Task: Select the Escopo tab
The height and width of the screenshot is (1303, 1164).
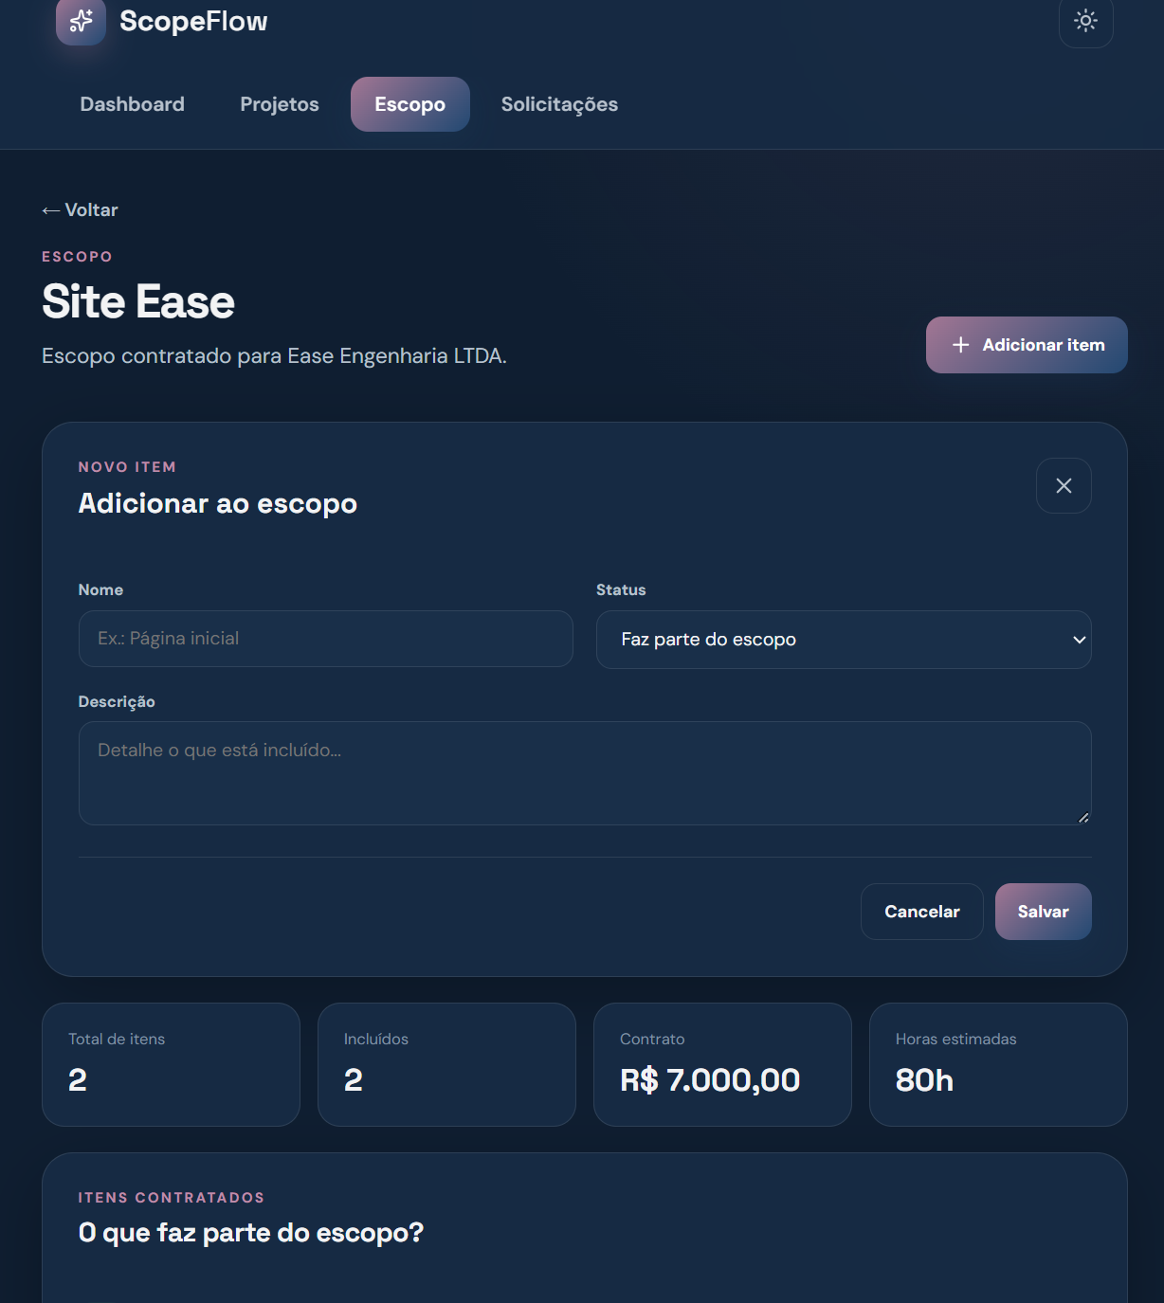Action: point(410,104)
